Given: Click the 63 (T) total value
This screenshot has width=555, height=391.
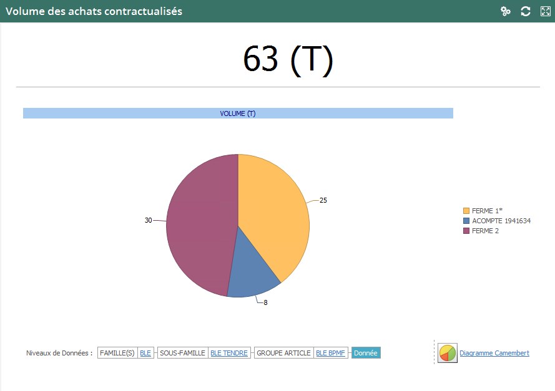Looking at the screenshot, I should [x=288, y=60].
